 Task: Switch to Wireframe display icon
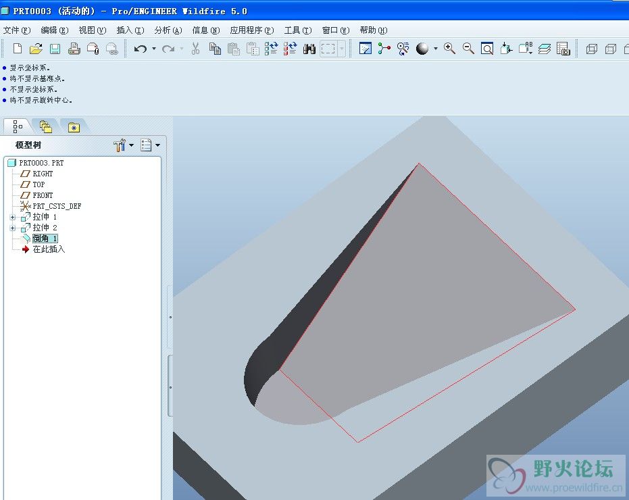click(x=592, y=49)
